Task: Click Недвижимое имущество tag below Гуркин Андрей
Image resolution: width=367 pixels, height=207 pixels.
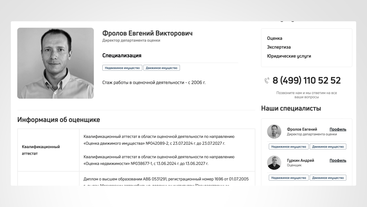Action: pos(289,178)
